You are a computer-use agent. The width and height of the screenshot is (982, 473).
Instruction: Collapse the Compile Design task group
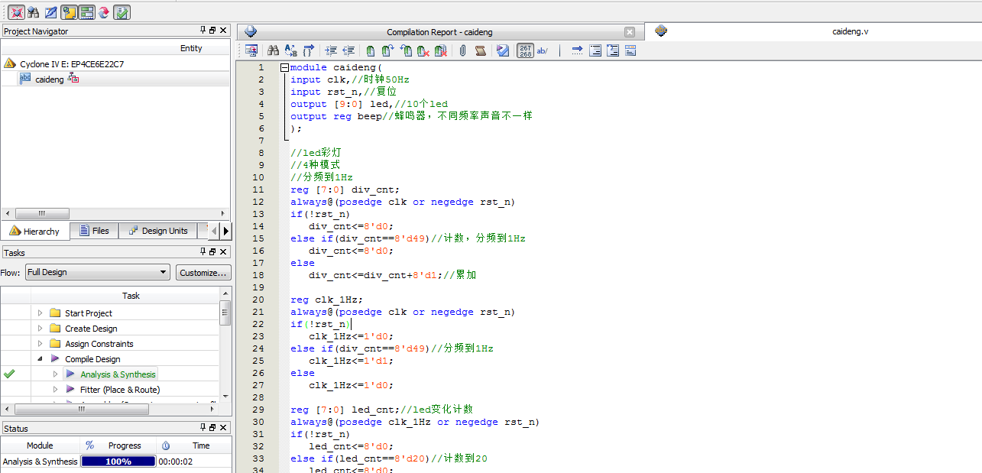(41, 359)
